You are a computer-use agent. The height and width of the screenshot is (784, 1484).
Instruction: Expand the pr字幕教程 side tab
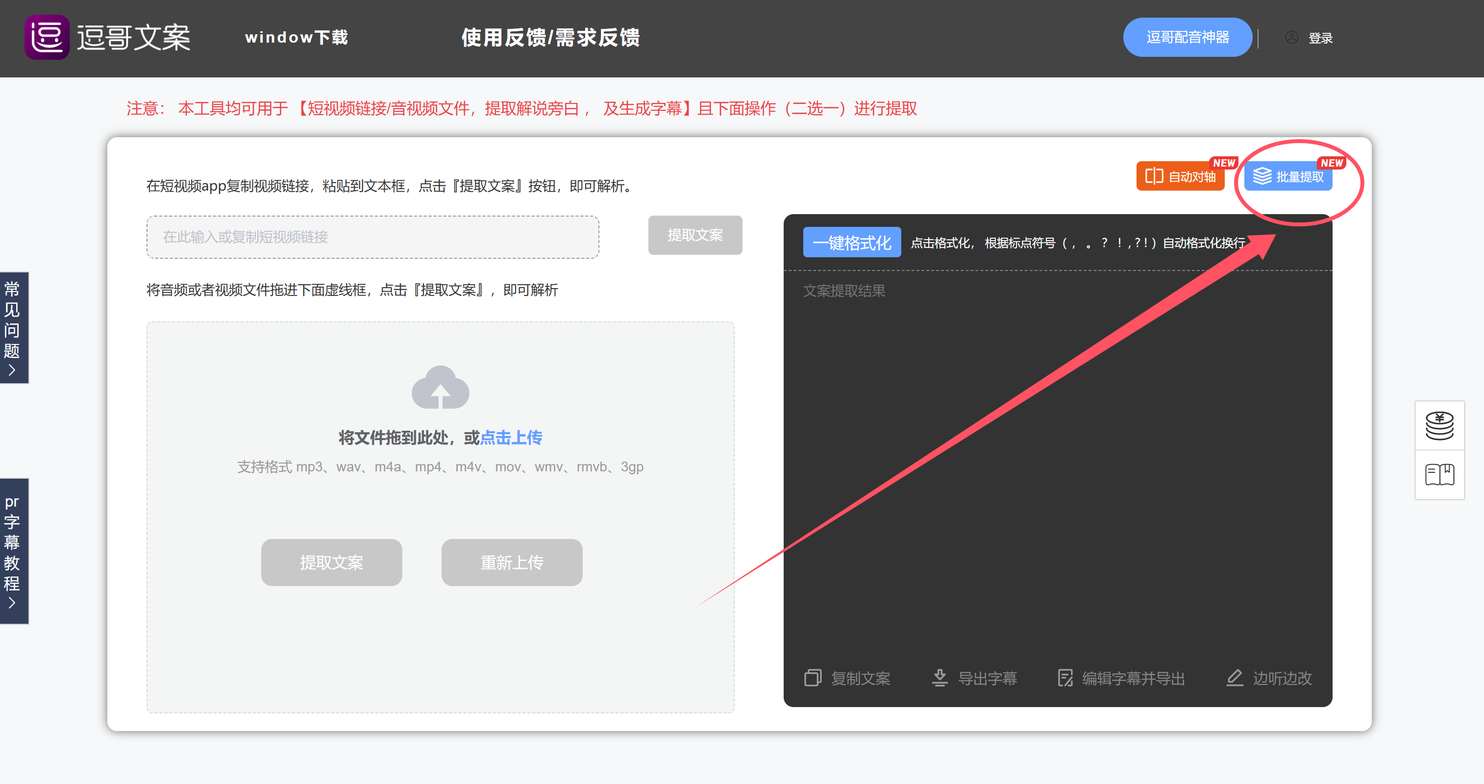tap(13, 551)
